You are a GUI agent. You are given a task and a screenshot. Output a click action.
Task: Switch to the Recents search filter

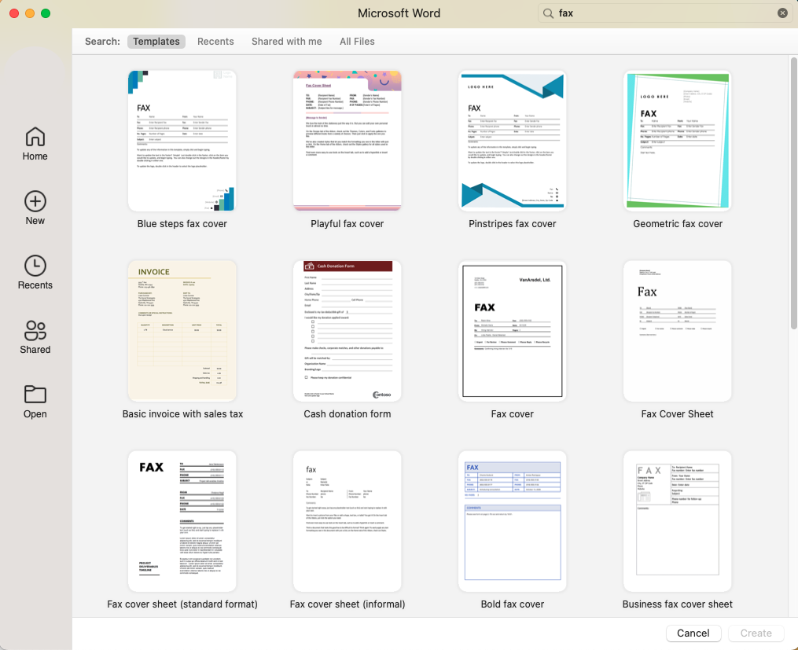point(215,41)
